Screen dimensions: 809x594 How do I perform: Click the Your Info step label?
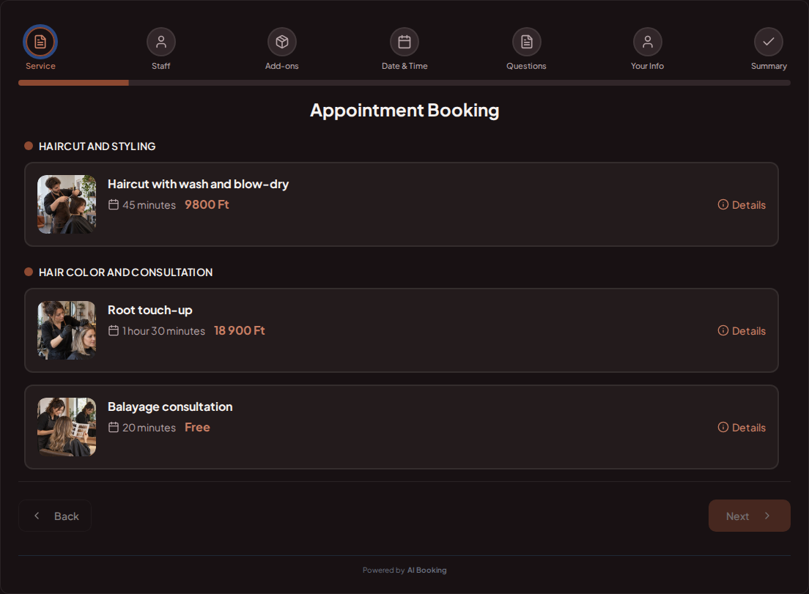[x=648, y=66]
